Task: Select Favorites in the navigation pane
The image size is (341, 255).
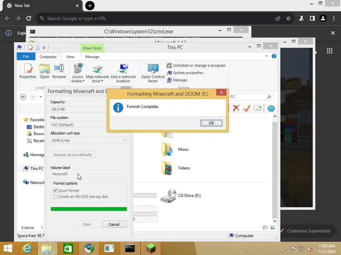Action: click(34, 120)
